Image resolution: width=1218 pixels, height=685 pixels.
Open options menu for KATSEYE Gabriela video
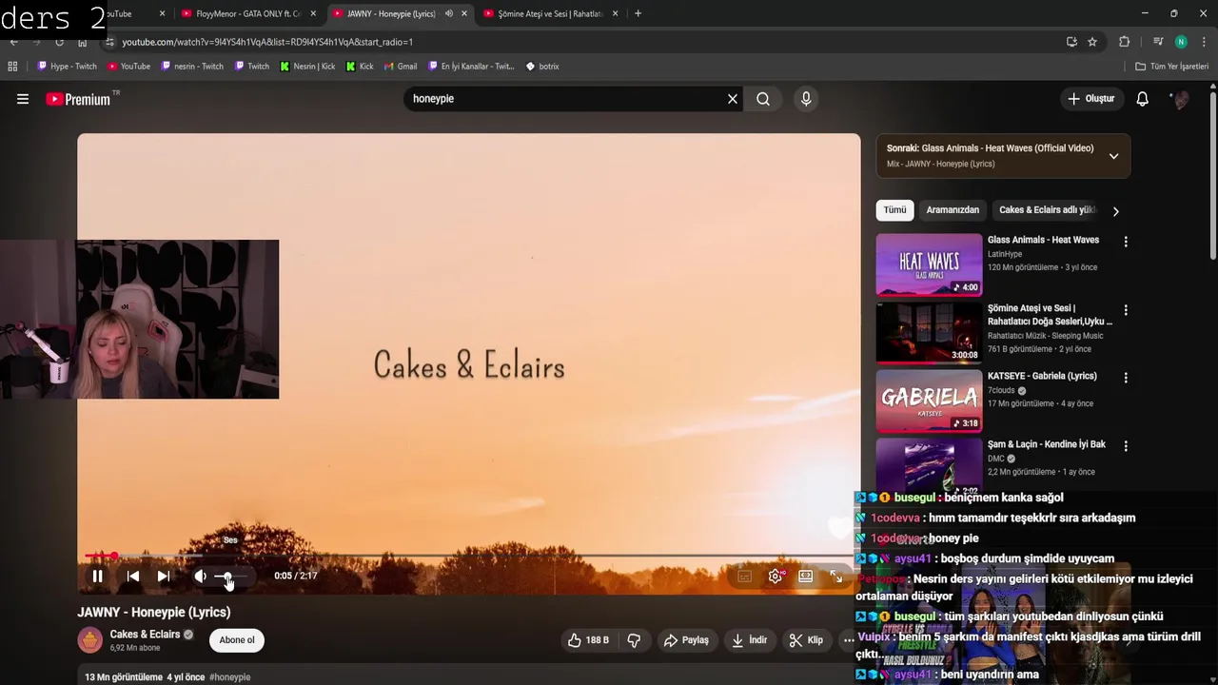(x=1126, y=378)
